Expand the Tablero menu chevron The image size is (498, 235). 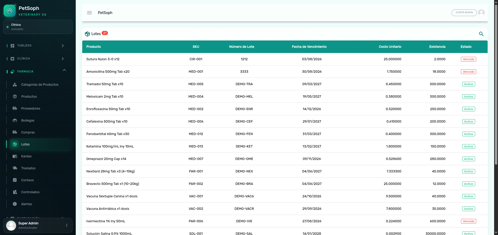click(x=63, y=46)
